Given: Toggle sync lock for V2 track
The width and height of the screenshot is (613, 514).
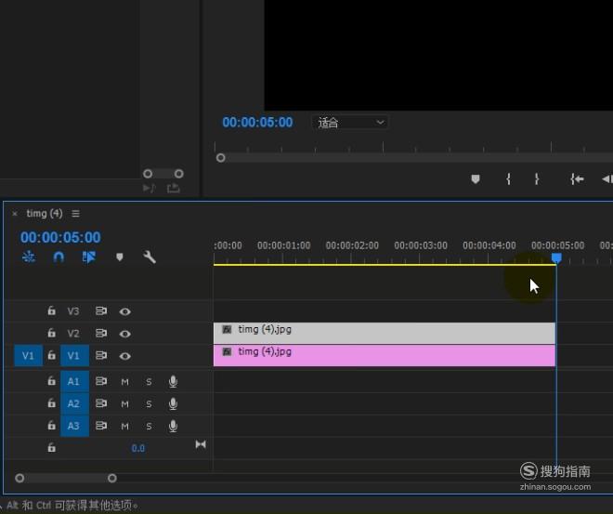Looking at the screenshot, I should click(x=101, y=334).
